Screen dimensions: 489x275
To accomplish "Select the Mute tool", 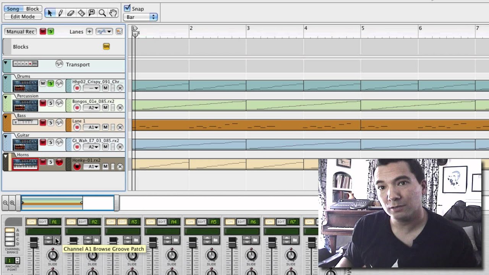I will tap(92, 13).
